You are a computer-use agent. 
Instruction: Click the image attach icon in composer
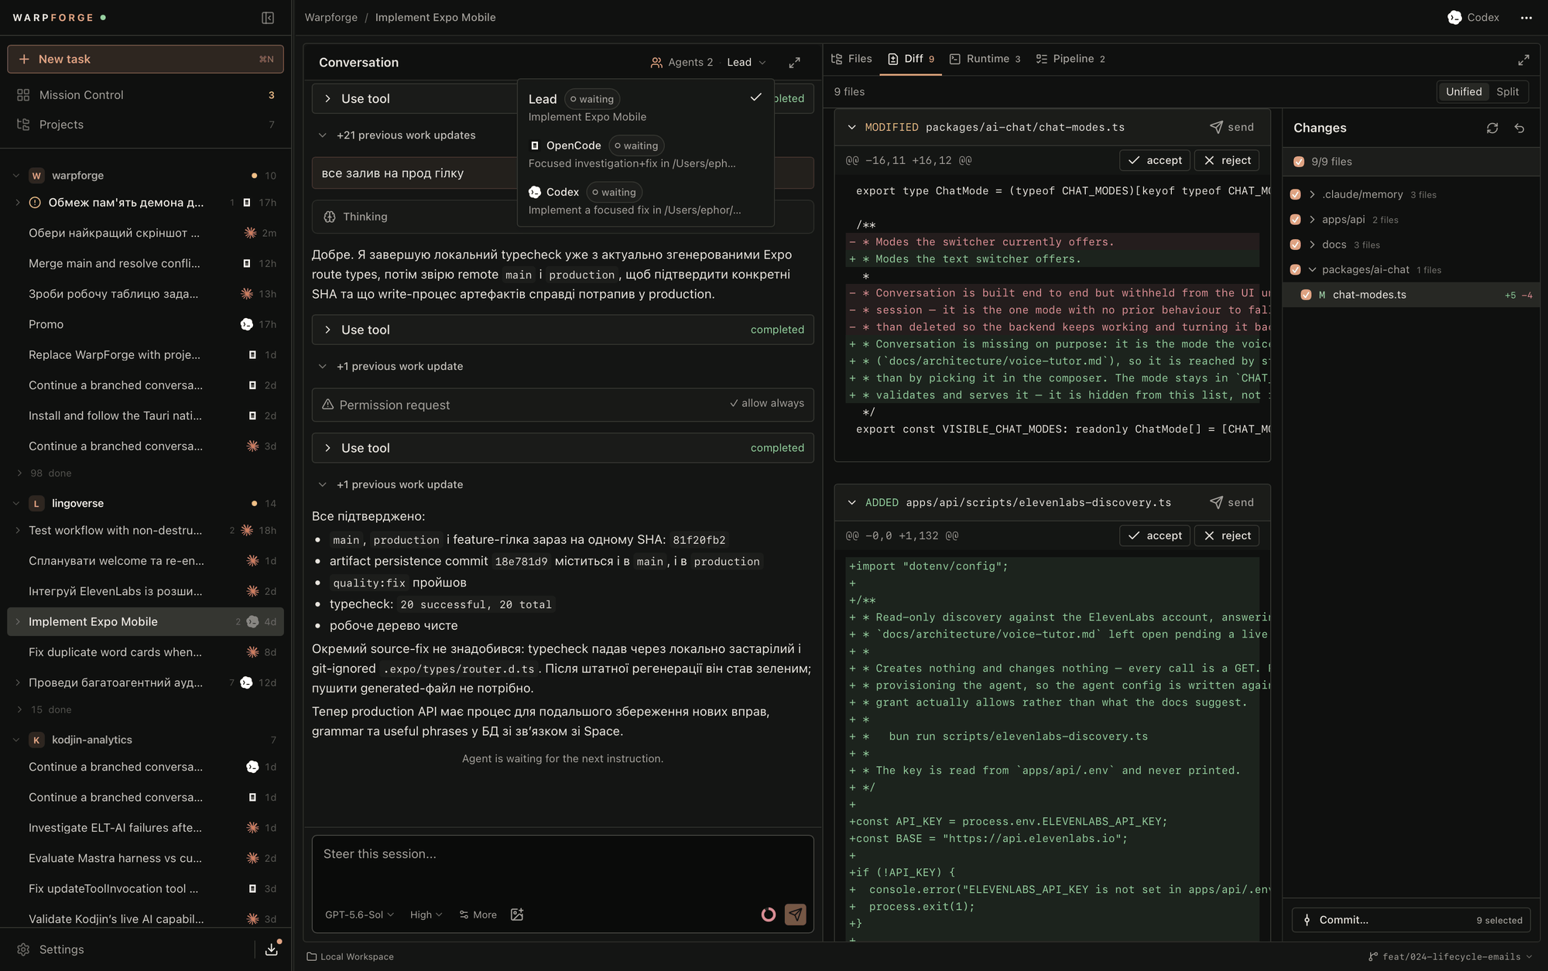pos(517,915)
